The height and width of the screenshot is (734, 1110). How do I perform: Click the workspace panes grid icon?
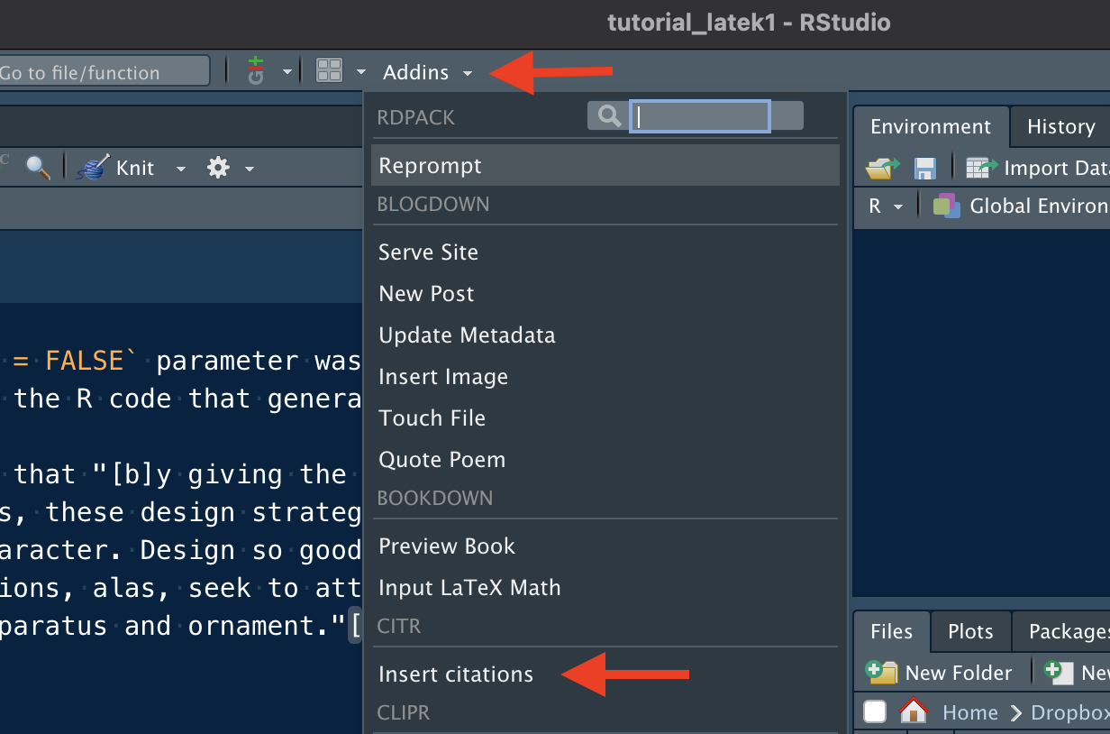(x=330, y=71)
